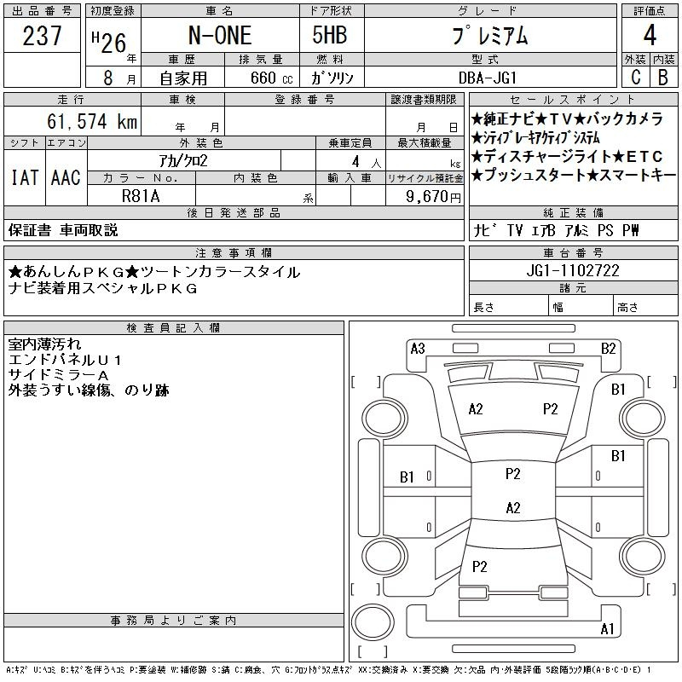Select the "長さ" dimension label

coord(483,308)
